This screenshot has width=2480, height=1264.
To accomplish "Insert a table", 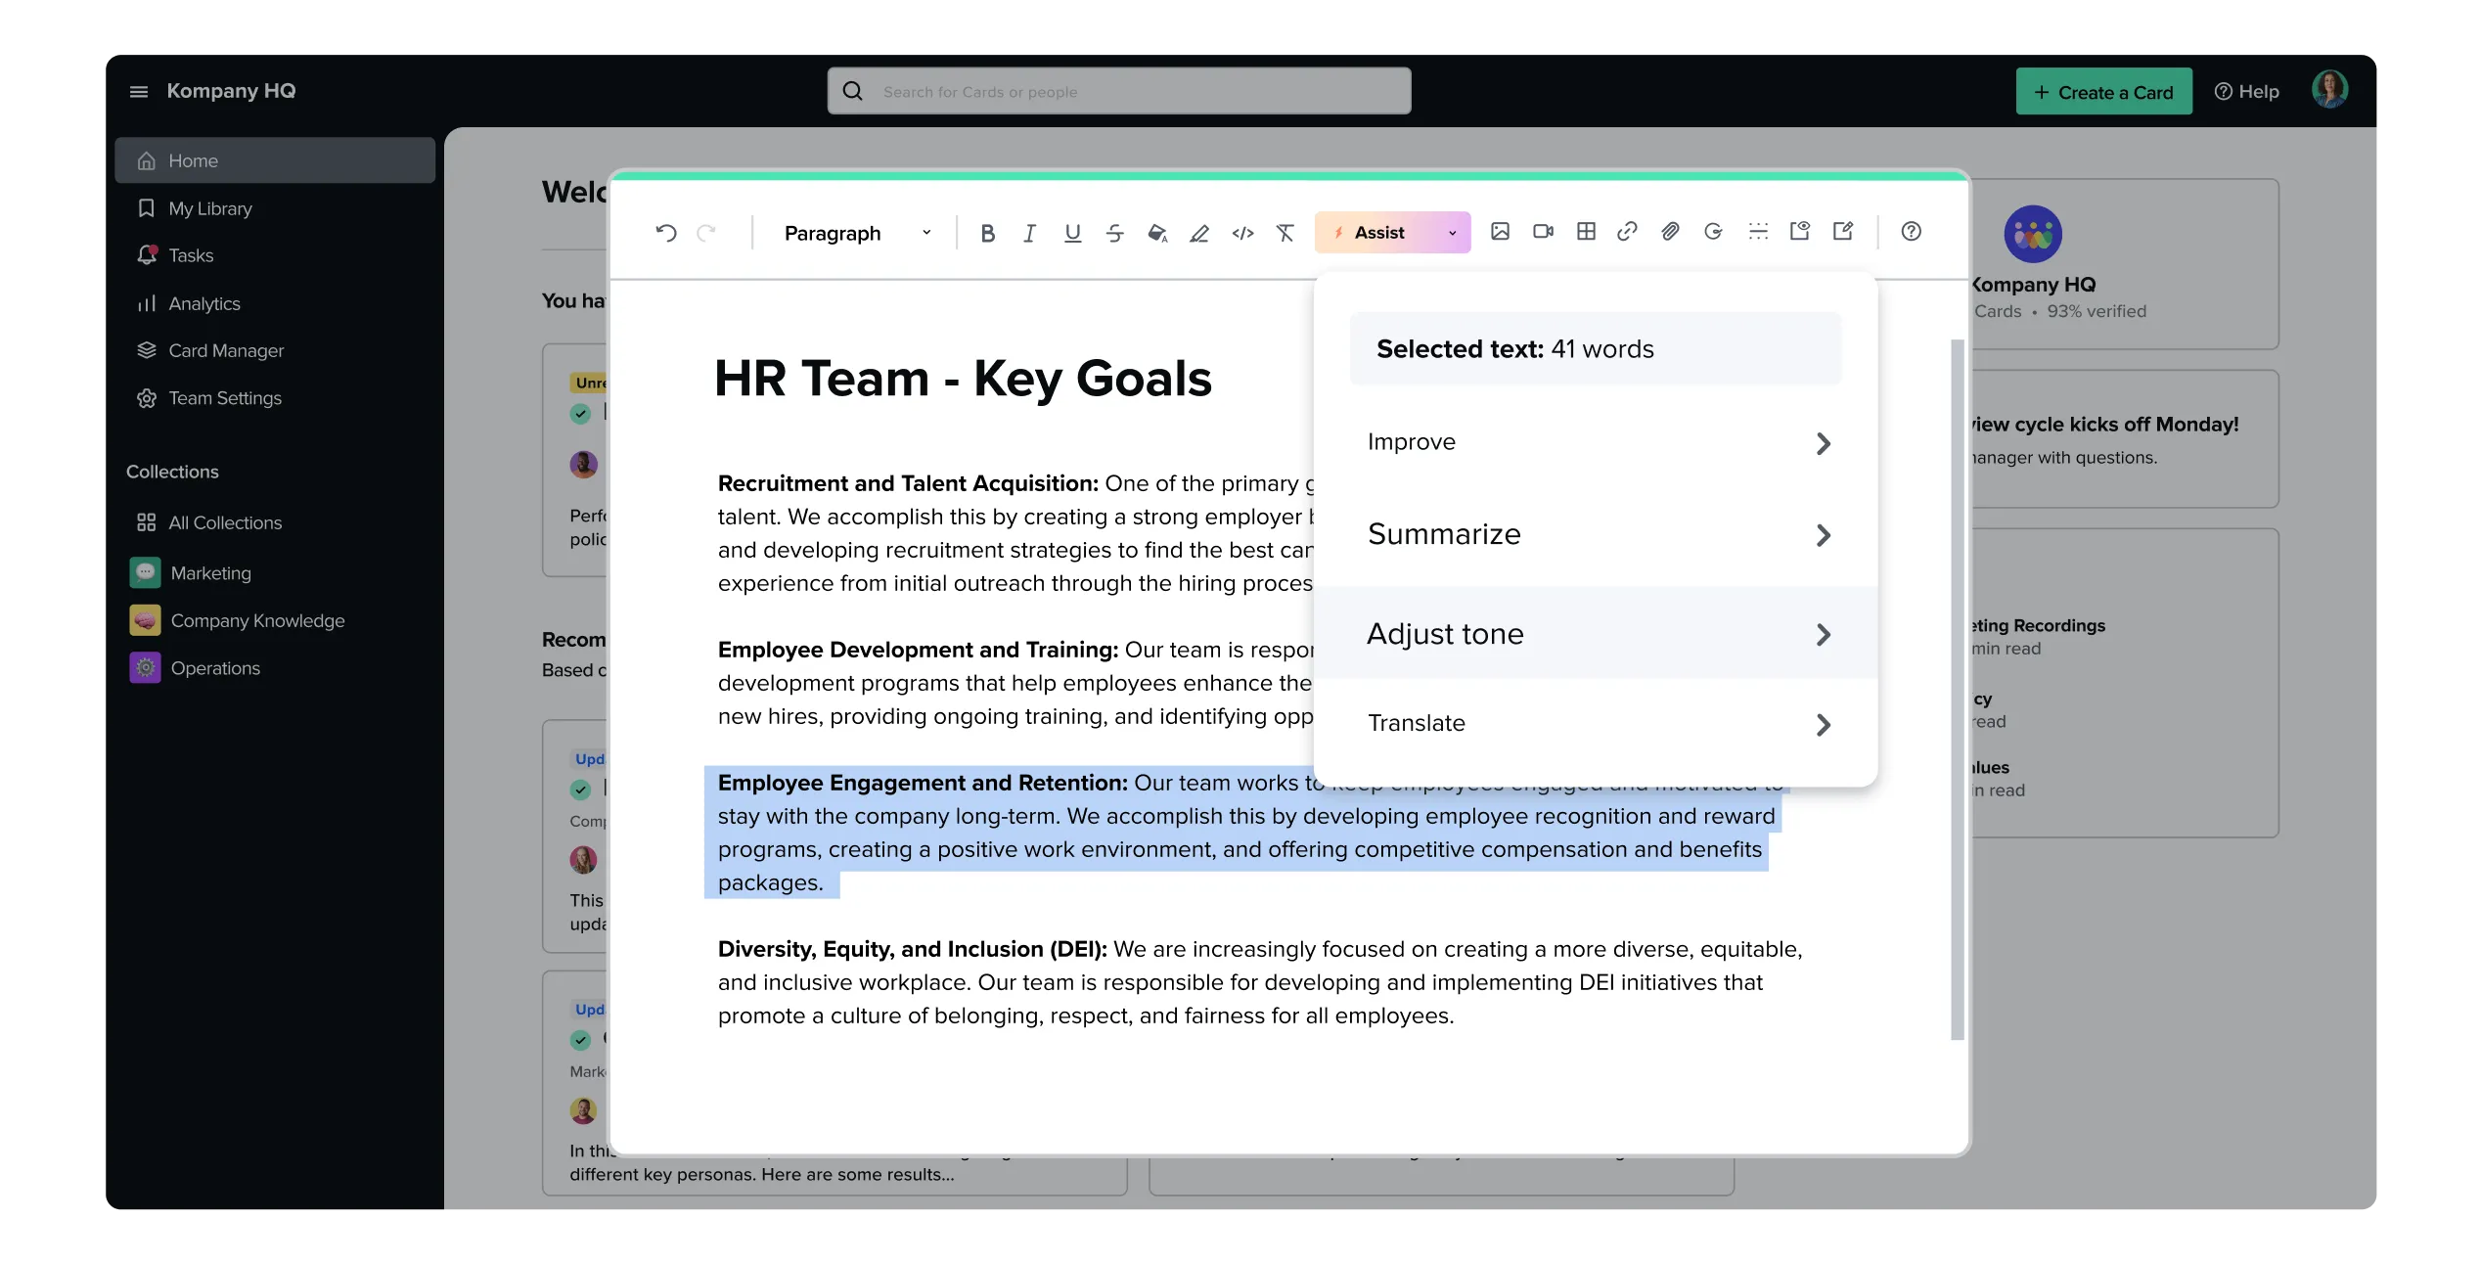I will (1585, 232).
